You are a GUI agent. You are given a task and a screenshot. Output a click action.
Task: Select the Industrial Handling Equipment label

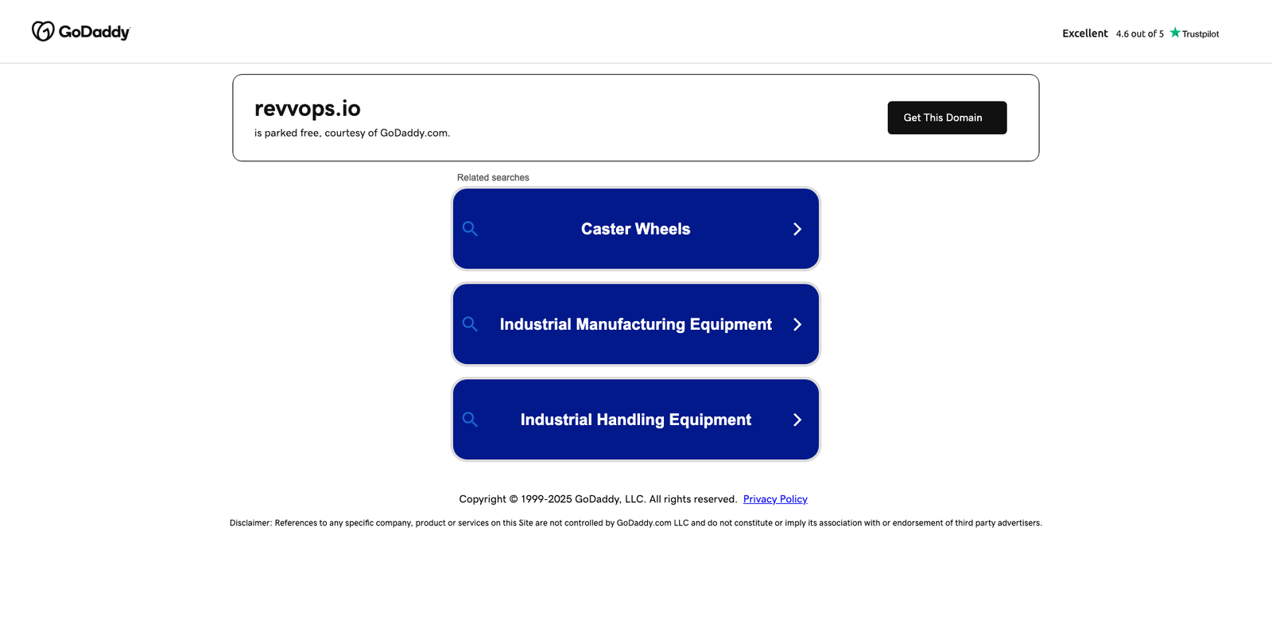point(635,420)
